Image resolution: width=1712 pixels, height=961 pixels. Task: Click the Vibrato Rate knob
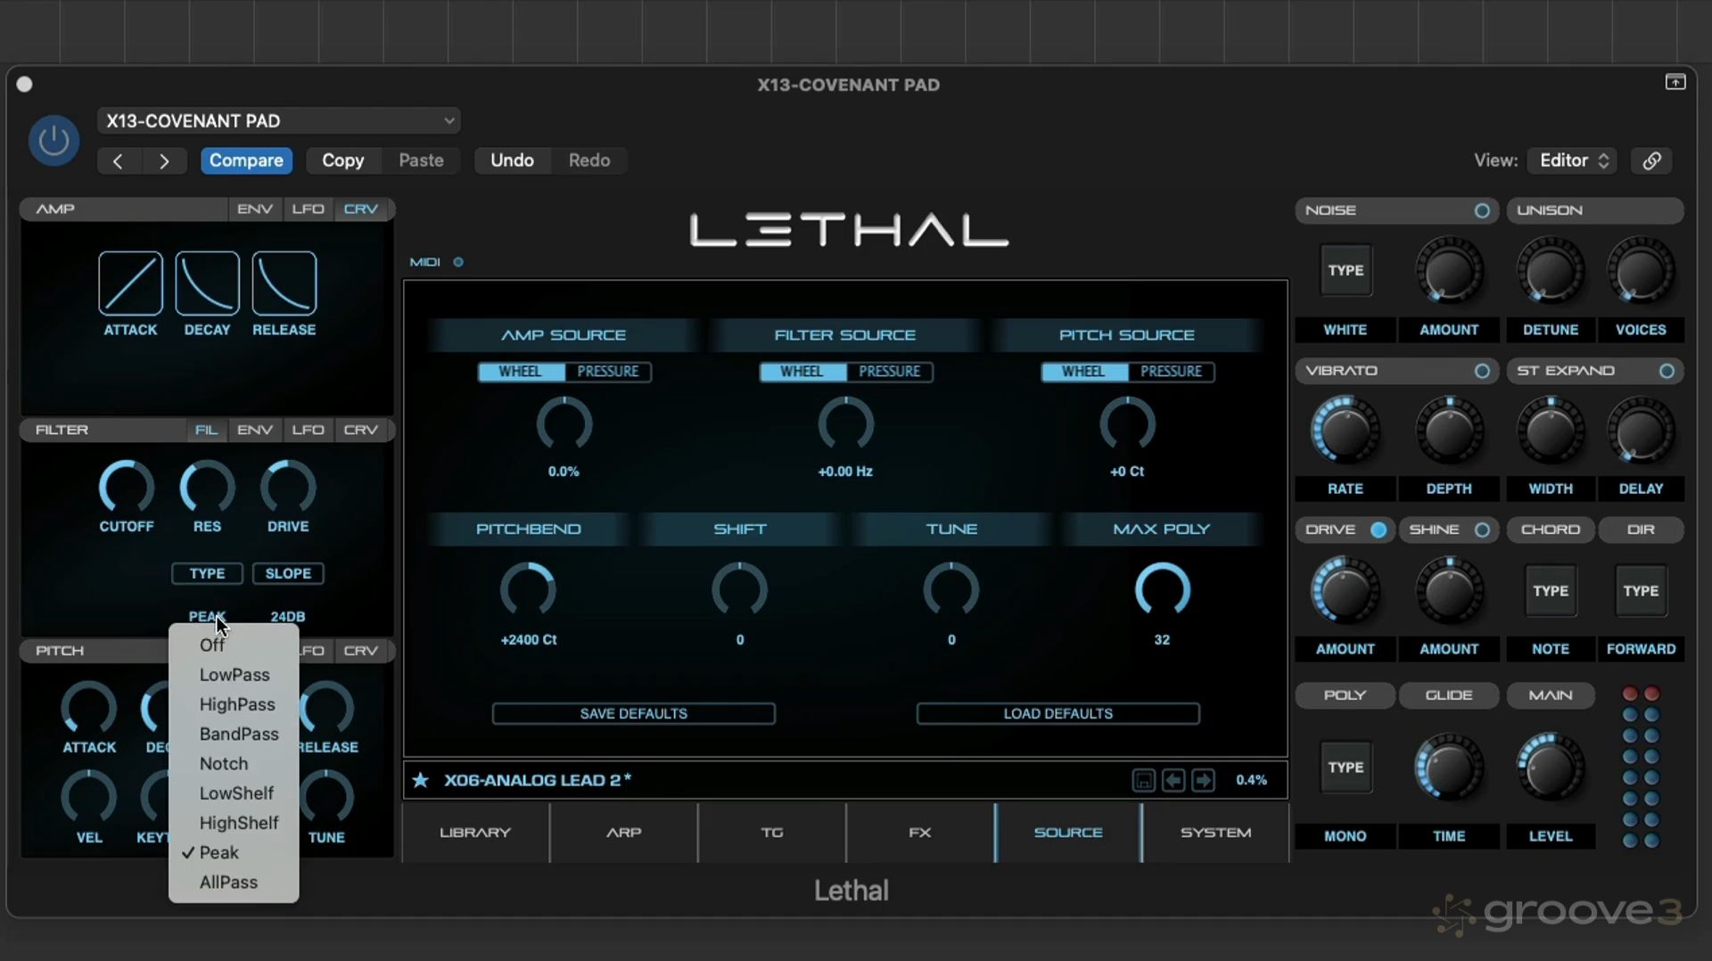pos(1346,431)
